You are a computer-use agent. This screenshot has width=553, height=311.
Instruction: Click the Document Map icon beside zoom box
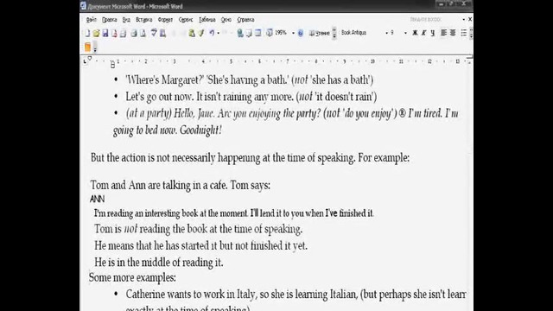point(270,33)
